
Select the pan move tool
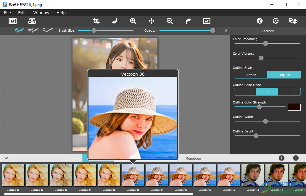click(x=152, y=21)
